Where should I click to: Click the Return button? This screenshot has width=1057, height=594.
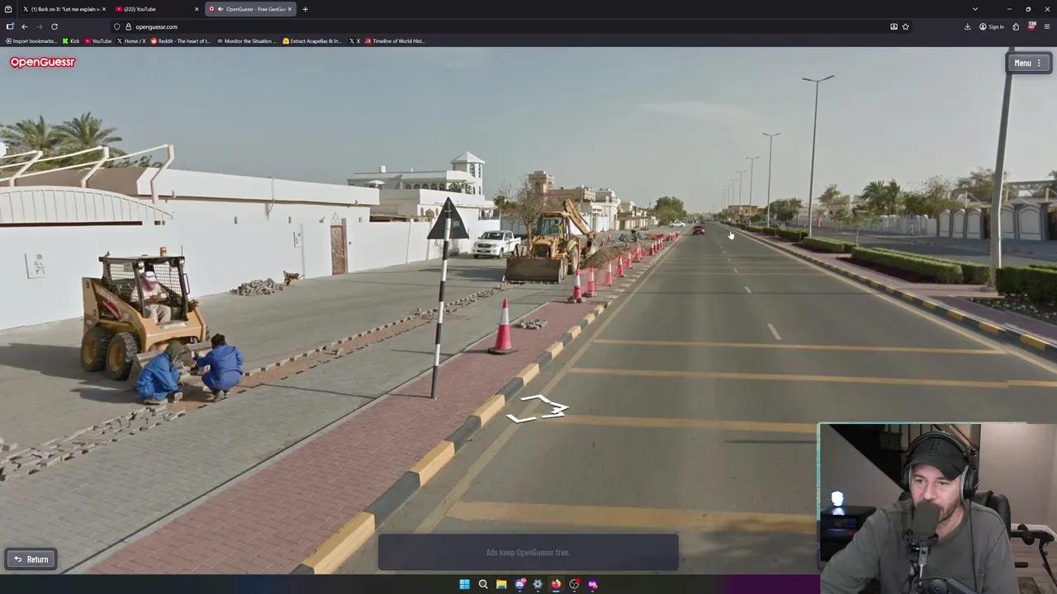(x=31, y=559)
